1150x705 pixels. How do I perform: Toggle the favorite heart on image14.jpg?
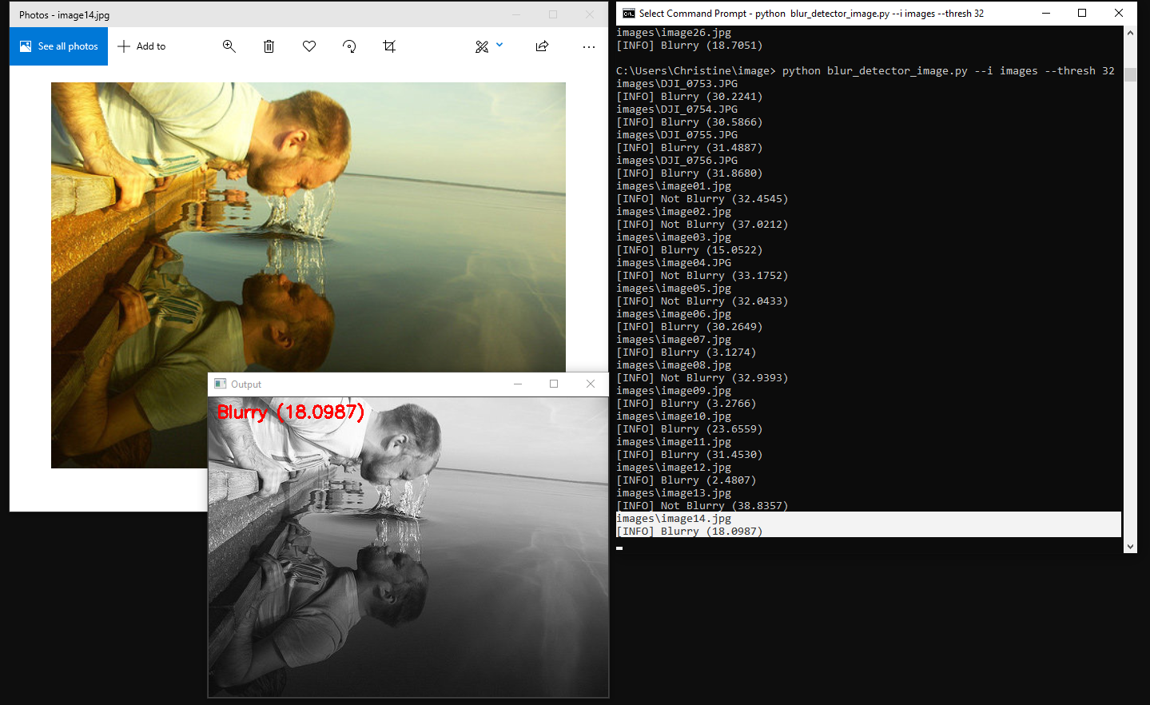coord(308,46)
